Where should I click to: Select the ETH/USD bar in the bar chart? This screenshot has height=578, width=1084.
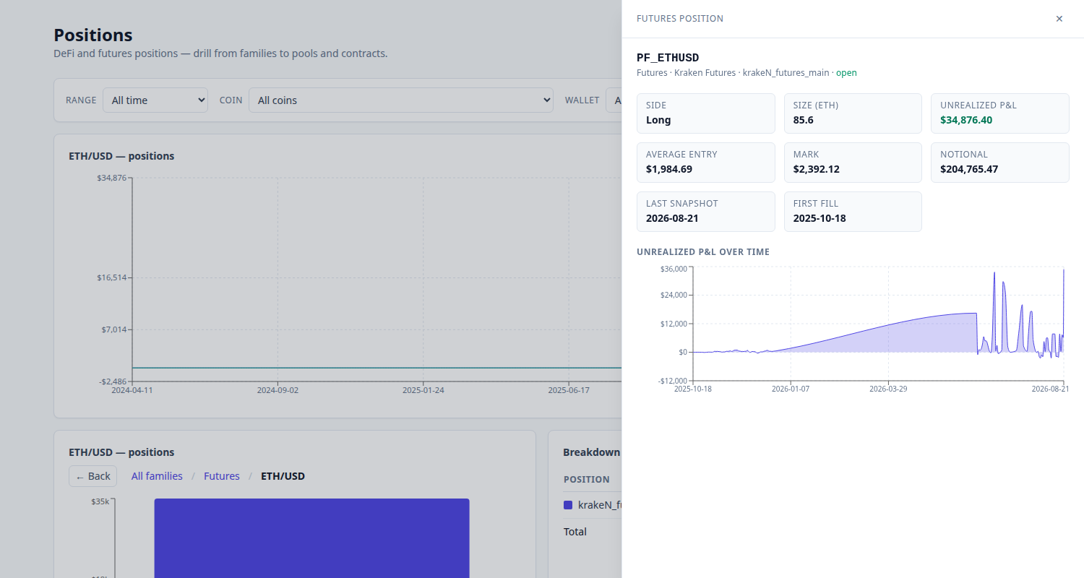click(311, 538)
